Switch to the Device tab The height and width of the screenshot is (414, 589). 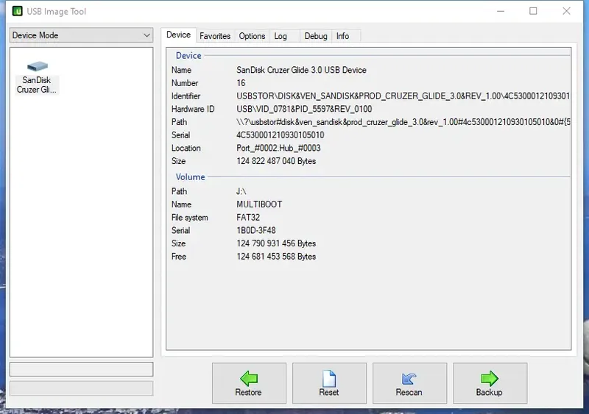pos(178,35)
